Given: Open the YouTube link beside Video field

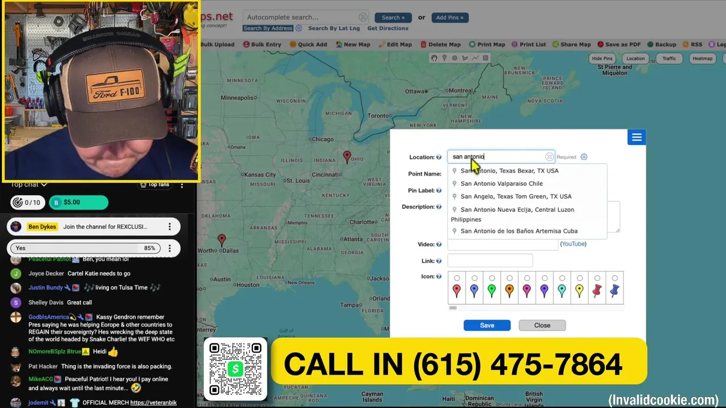Looking at the screenshot, I should pos(573,244).
